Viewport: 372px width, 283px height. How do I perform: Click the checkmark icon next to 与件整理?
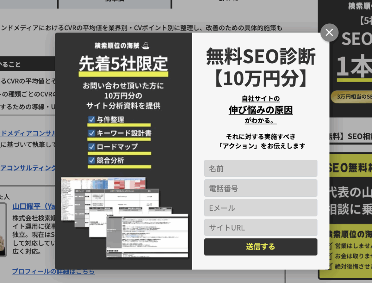[92, 119]
